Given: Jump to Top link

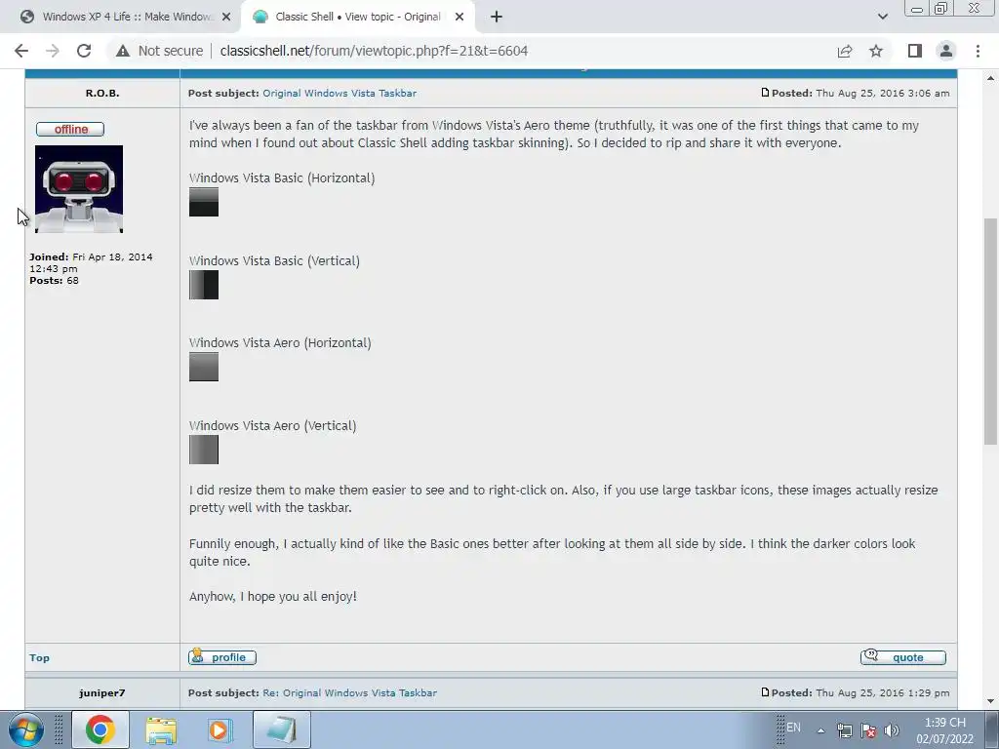Looking at the screenshot, I should click(x=39, y=658).
